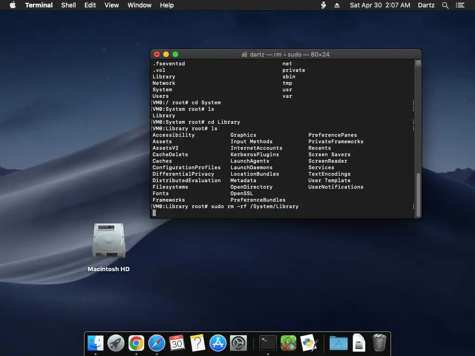Open the Terminal application menu
Viewport: 475px width, 356px height.
[39, 5]
